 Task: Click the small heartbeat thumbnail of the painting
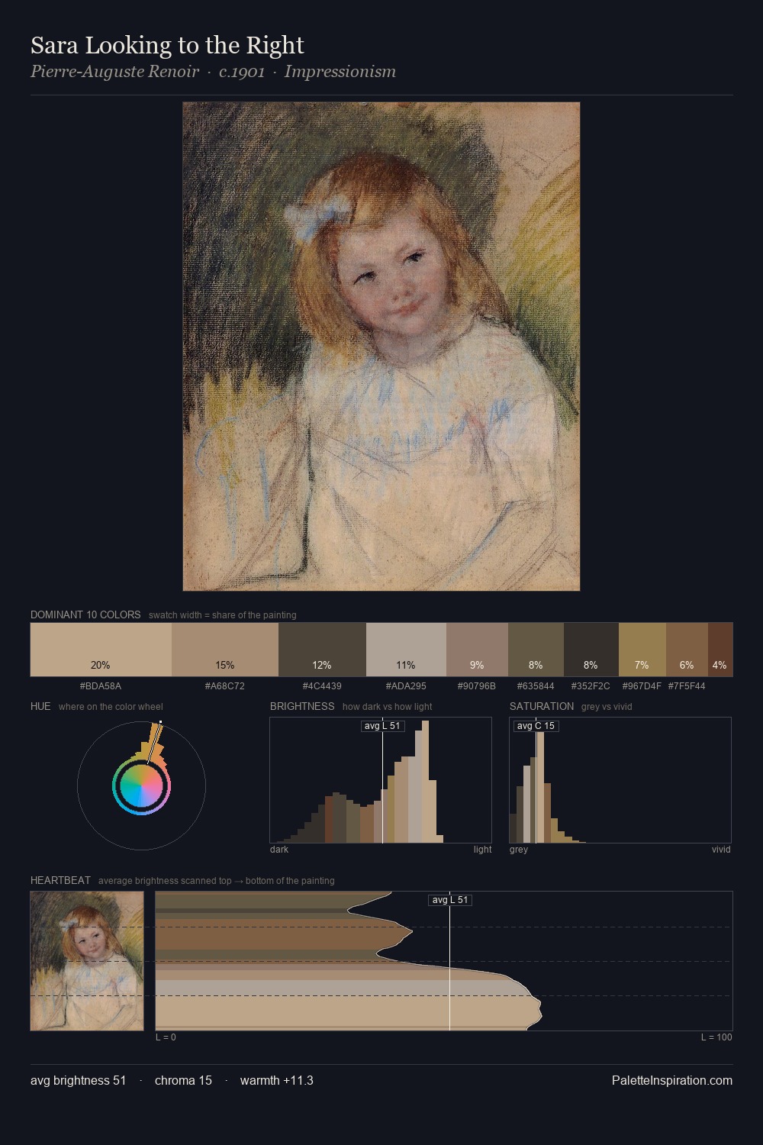(87, 961)
